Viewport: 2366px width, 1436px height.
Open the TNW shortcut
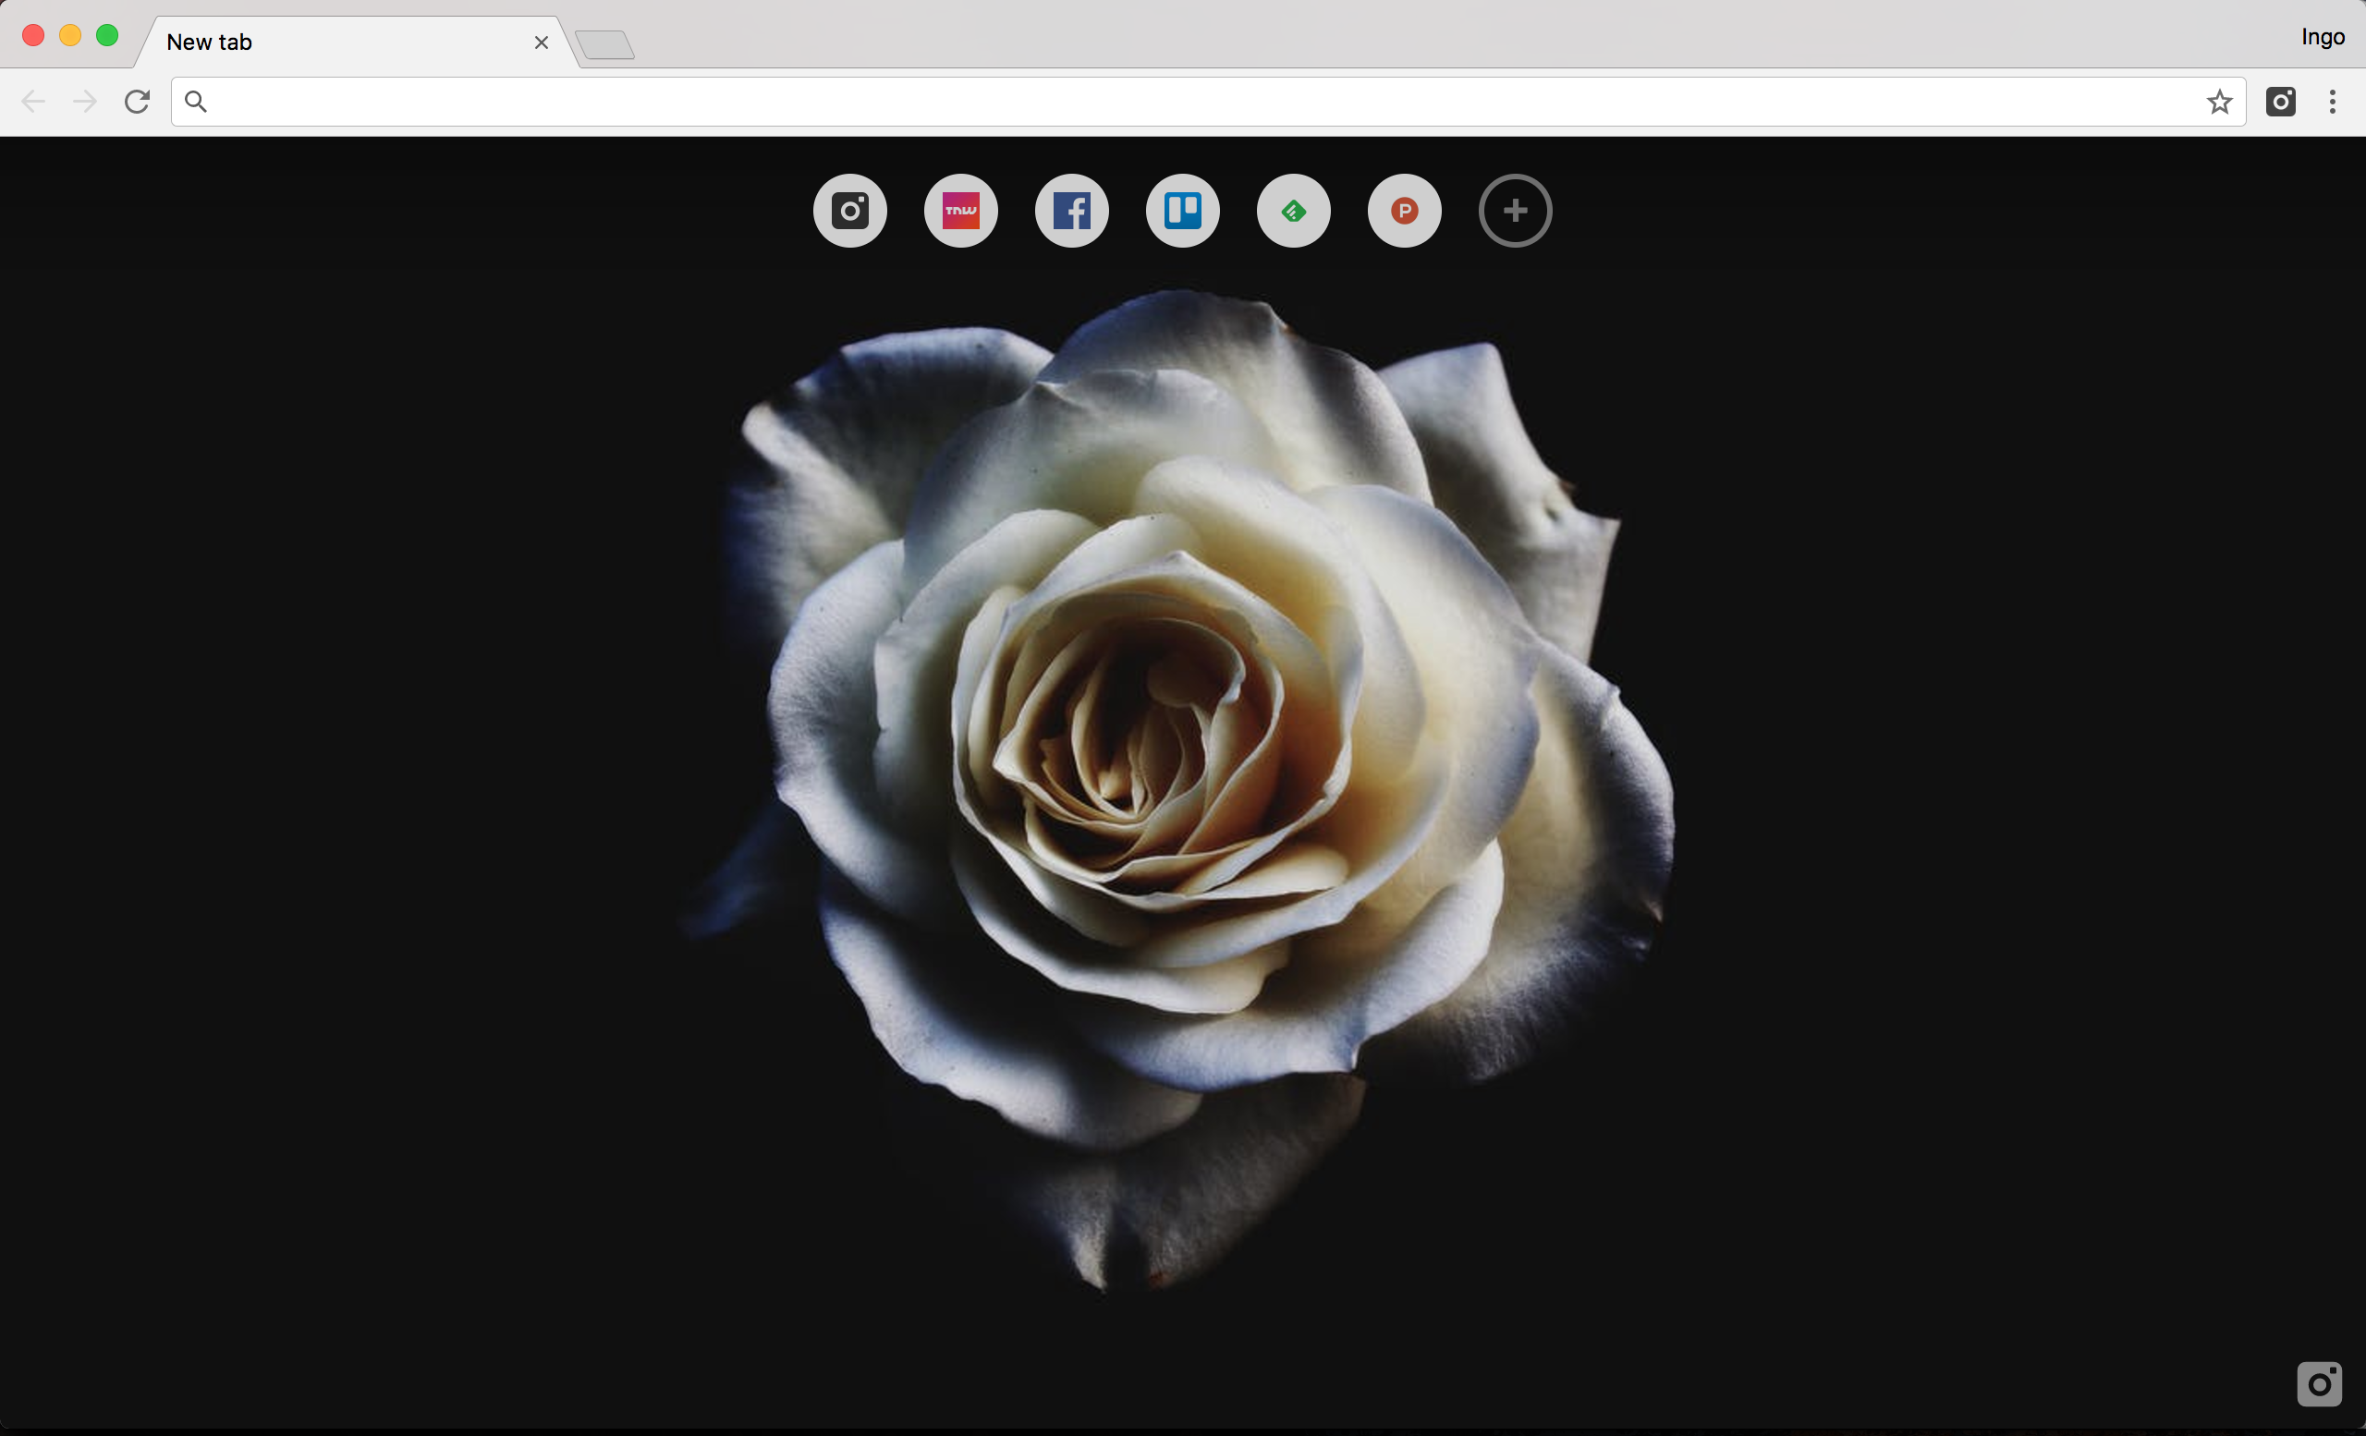coord(960,210)
